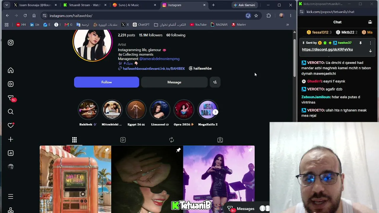The height and width of the screenshot is (213, 379).
Task: Open the More hamburger menu in sidebar
Action: click(11, 196)
